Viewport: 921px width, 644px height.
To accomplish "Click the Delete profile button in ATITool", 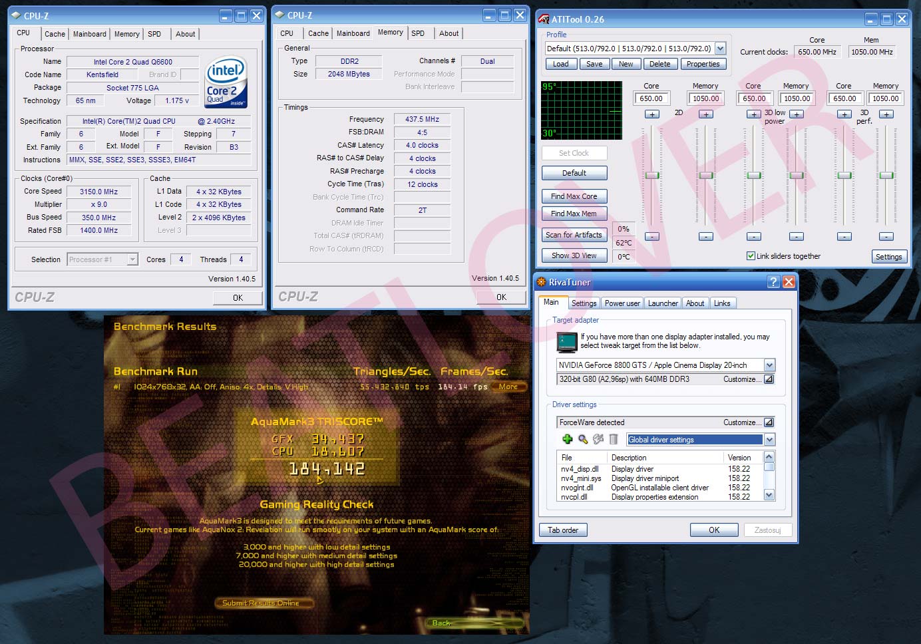I will point(659,64).
